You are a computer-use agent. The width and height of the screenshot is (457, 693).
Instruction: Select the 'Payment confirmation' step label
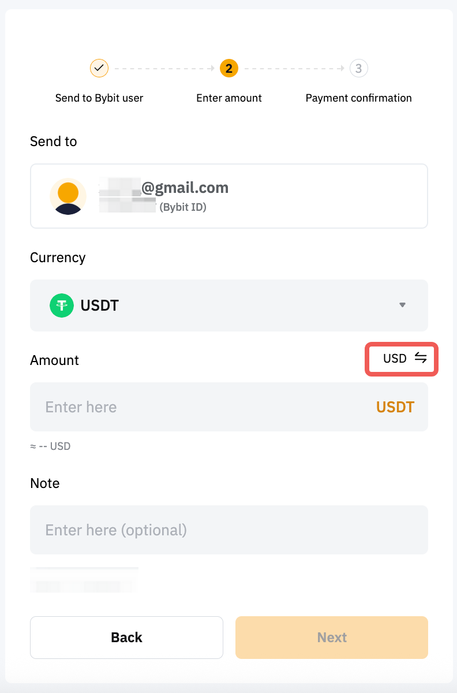point(358,98)
